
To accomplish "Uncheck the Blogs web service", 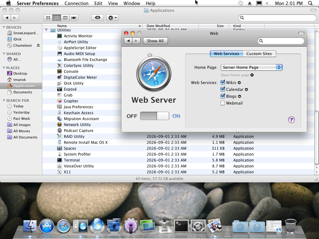I will (x=223, y=96).
